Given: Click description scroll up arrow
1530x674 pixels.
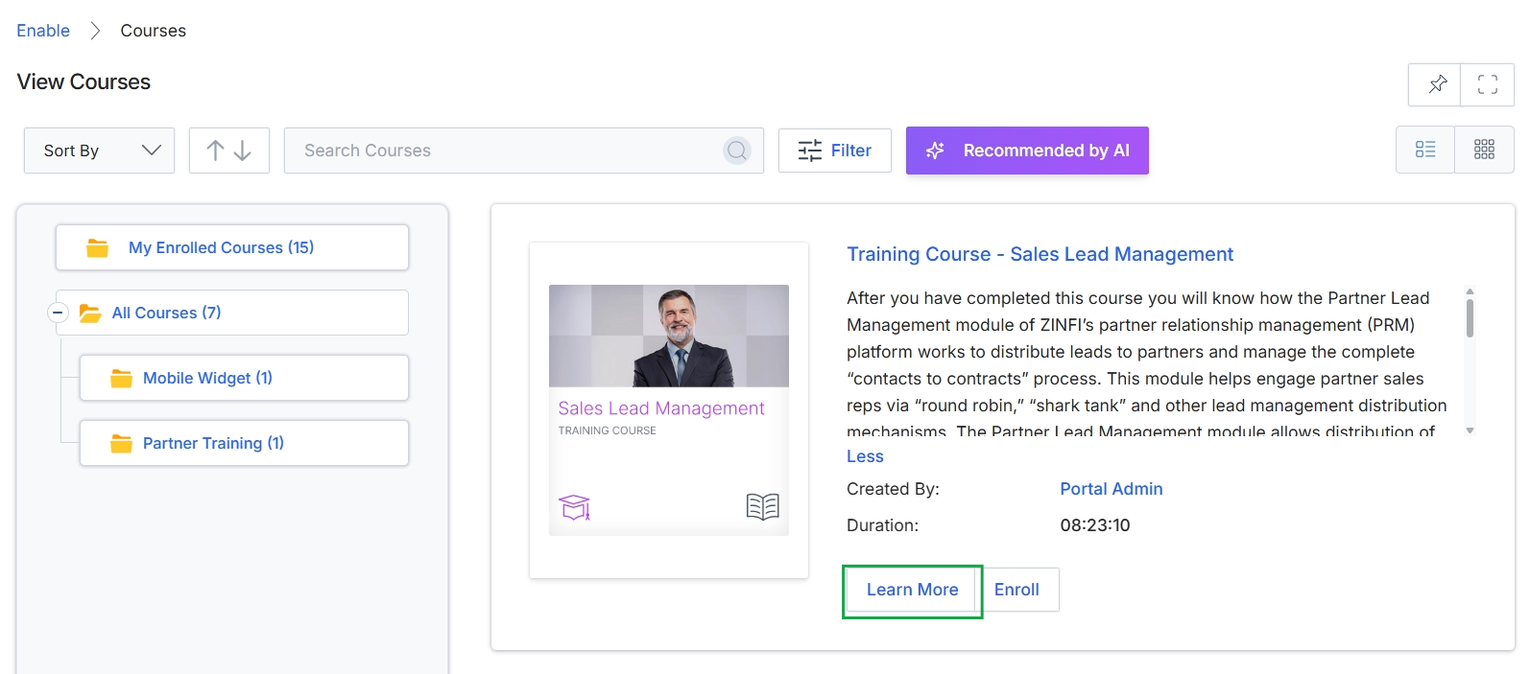Looking at the screenshot, I should click(x=1470, y=291).
